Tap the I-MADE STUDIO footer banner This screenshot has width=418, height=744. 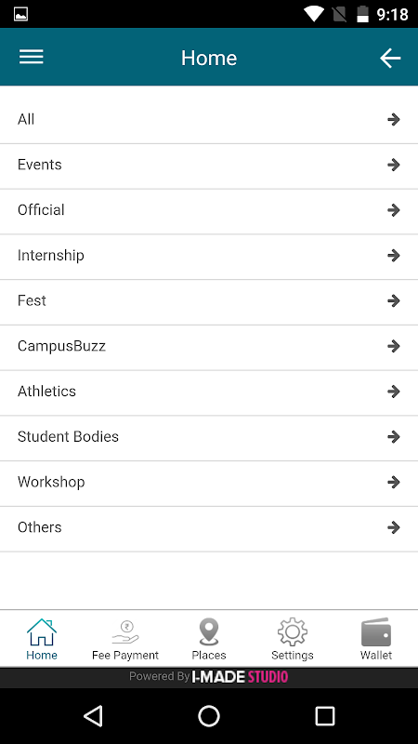tap(209, 677)
